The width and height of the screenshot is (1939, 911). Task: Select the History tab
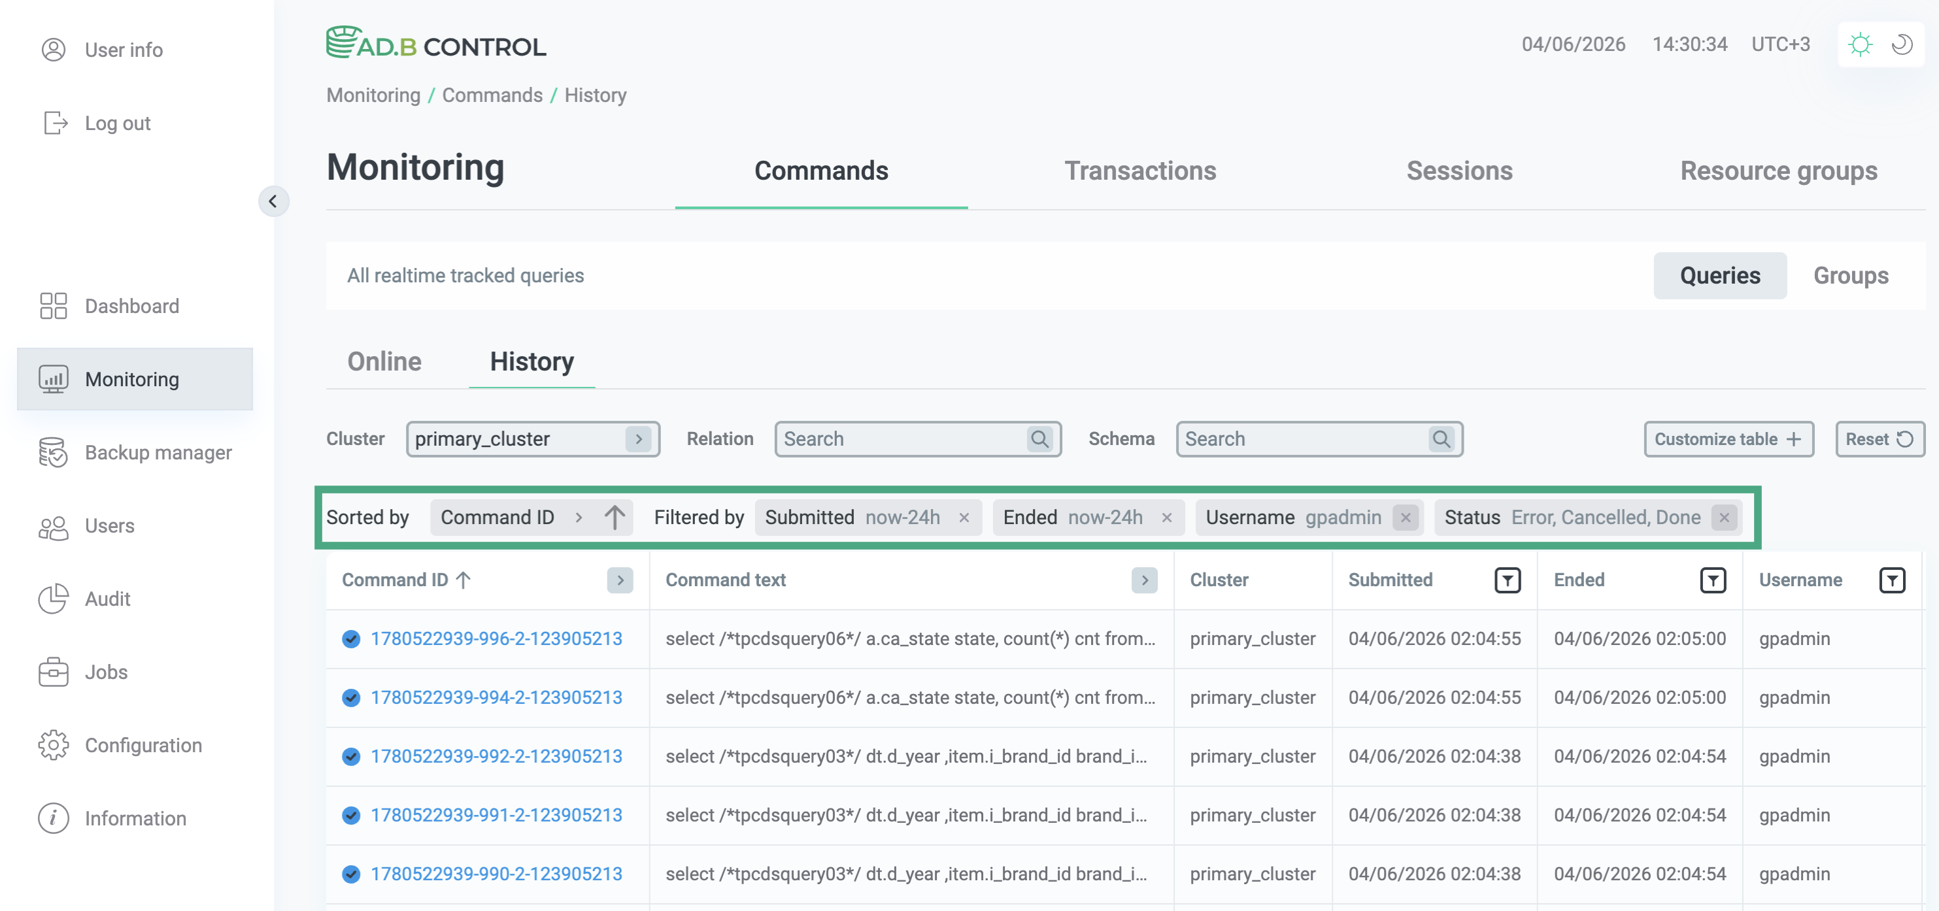coord(532,361)
